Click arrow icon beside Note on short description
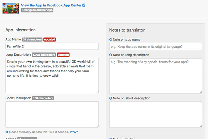 click(111, 98)
